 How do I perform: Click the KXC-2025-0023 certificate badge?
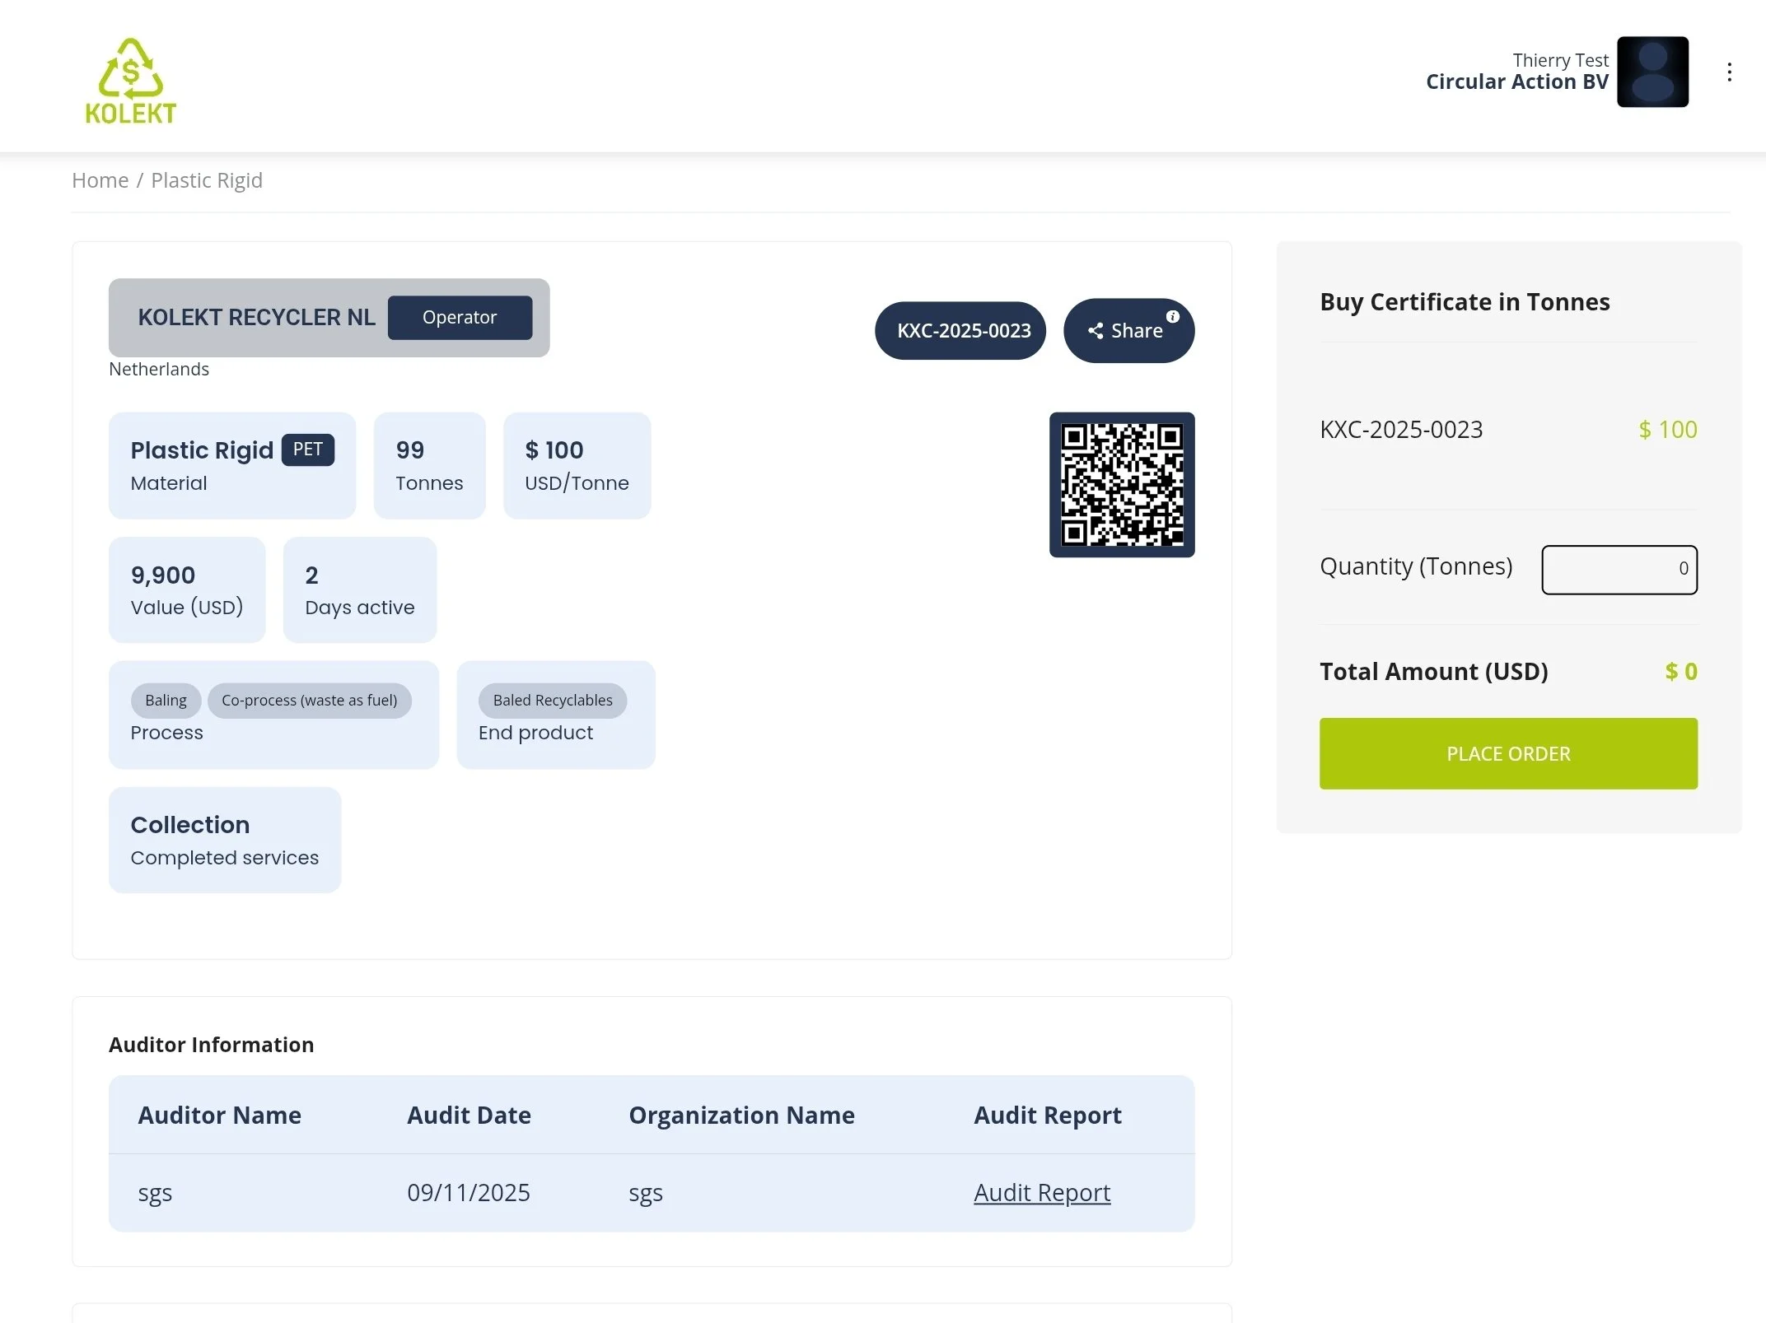[x=960, y=331]
